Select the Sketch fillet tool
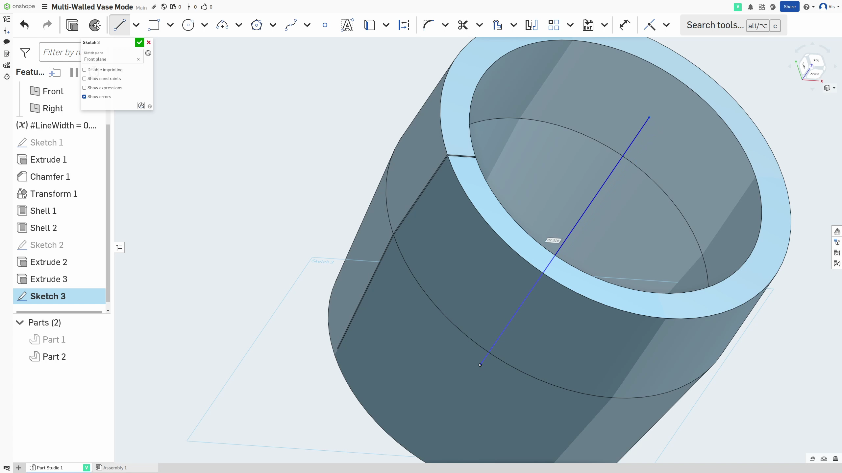Screen dimensions: 842x473 428,25
